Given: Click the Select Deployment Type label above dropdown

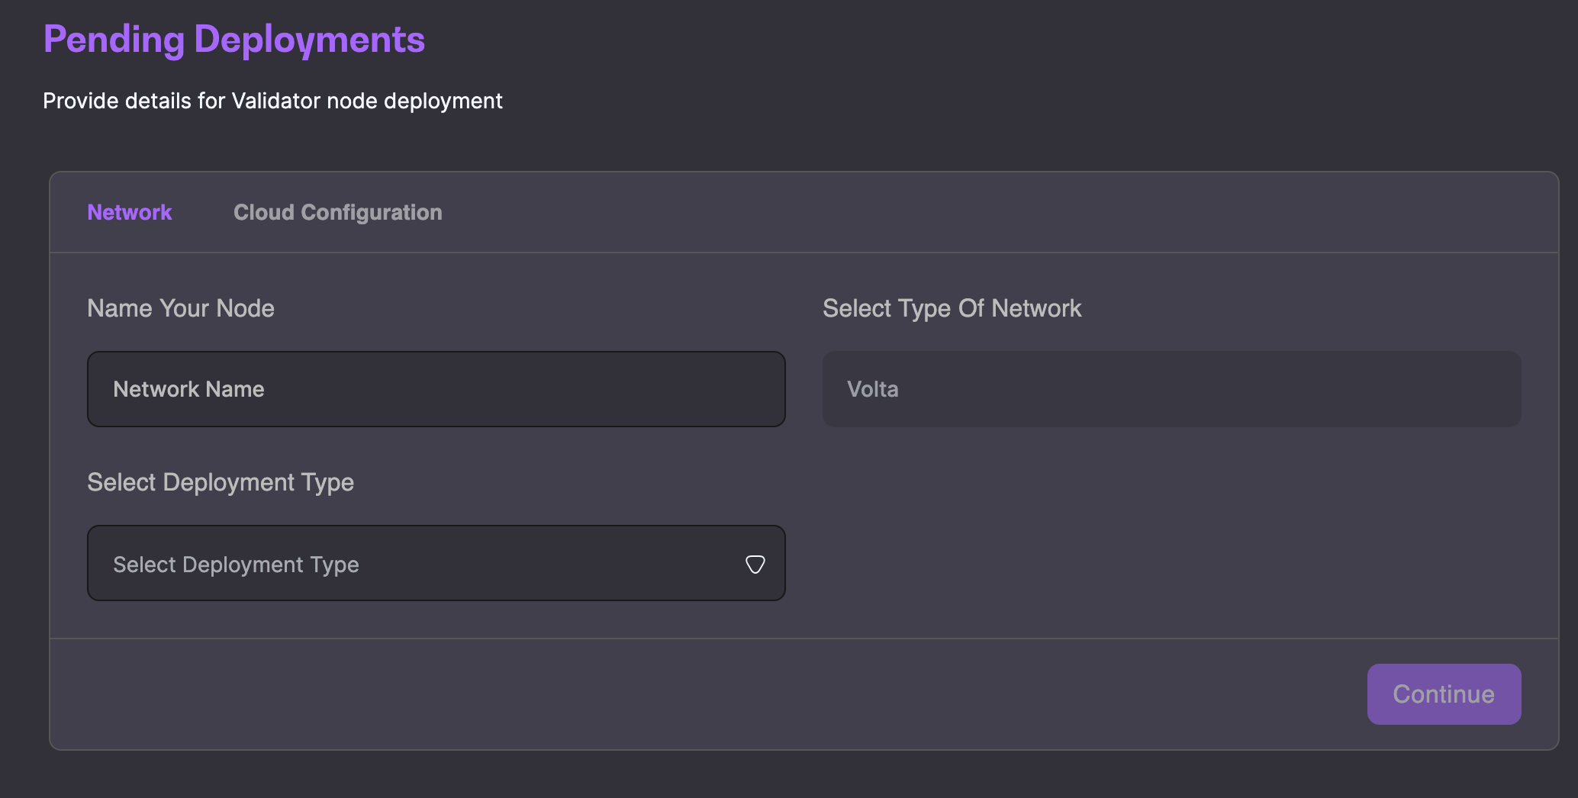Looking at the screenshot, I should [221, 482].
